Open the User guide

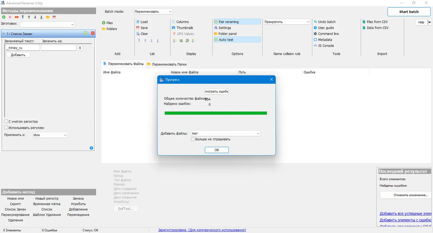pyautogui.click(x=324, y=28)
